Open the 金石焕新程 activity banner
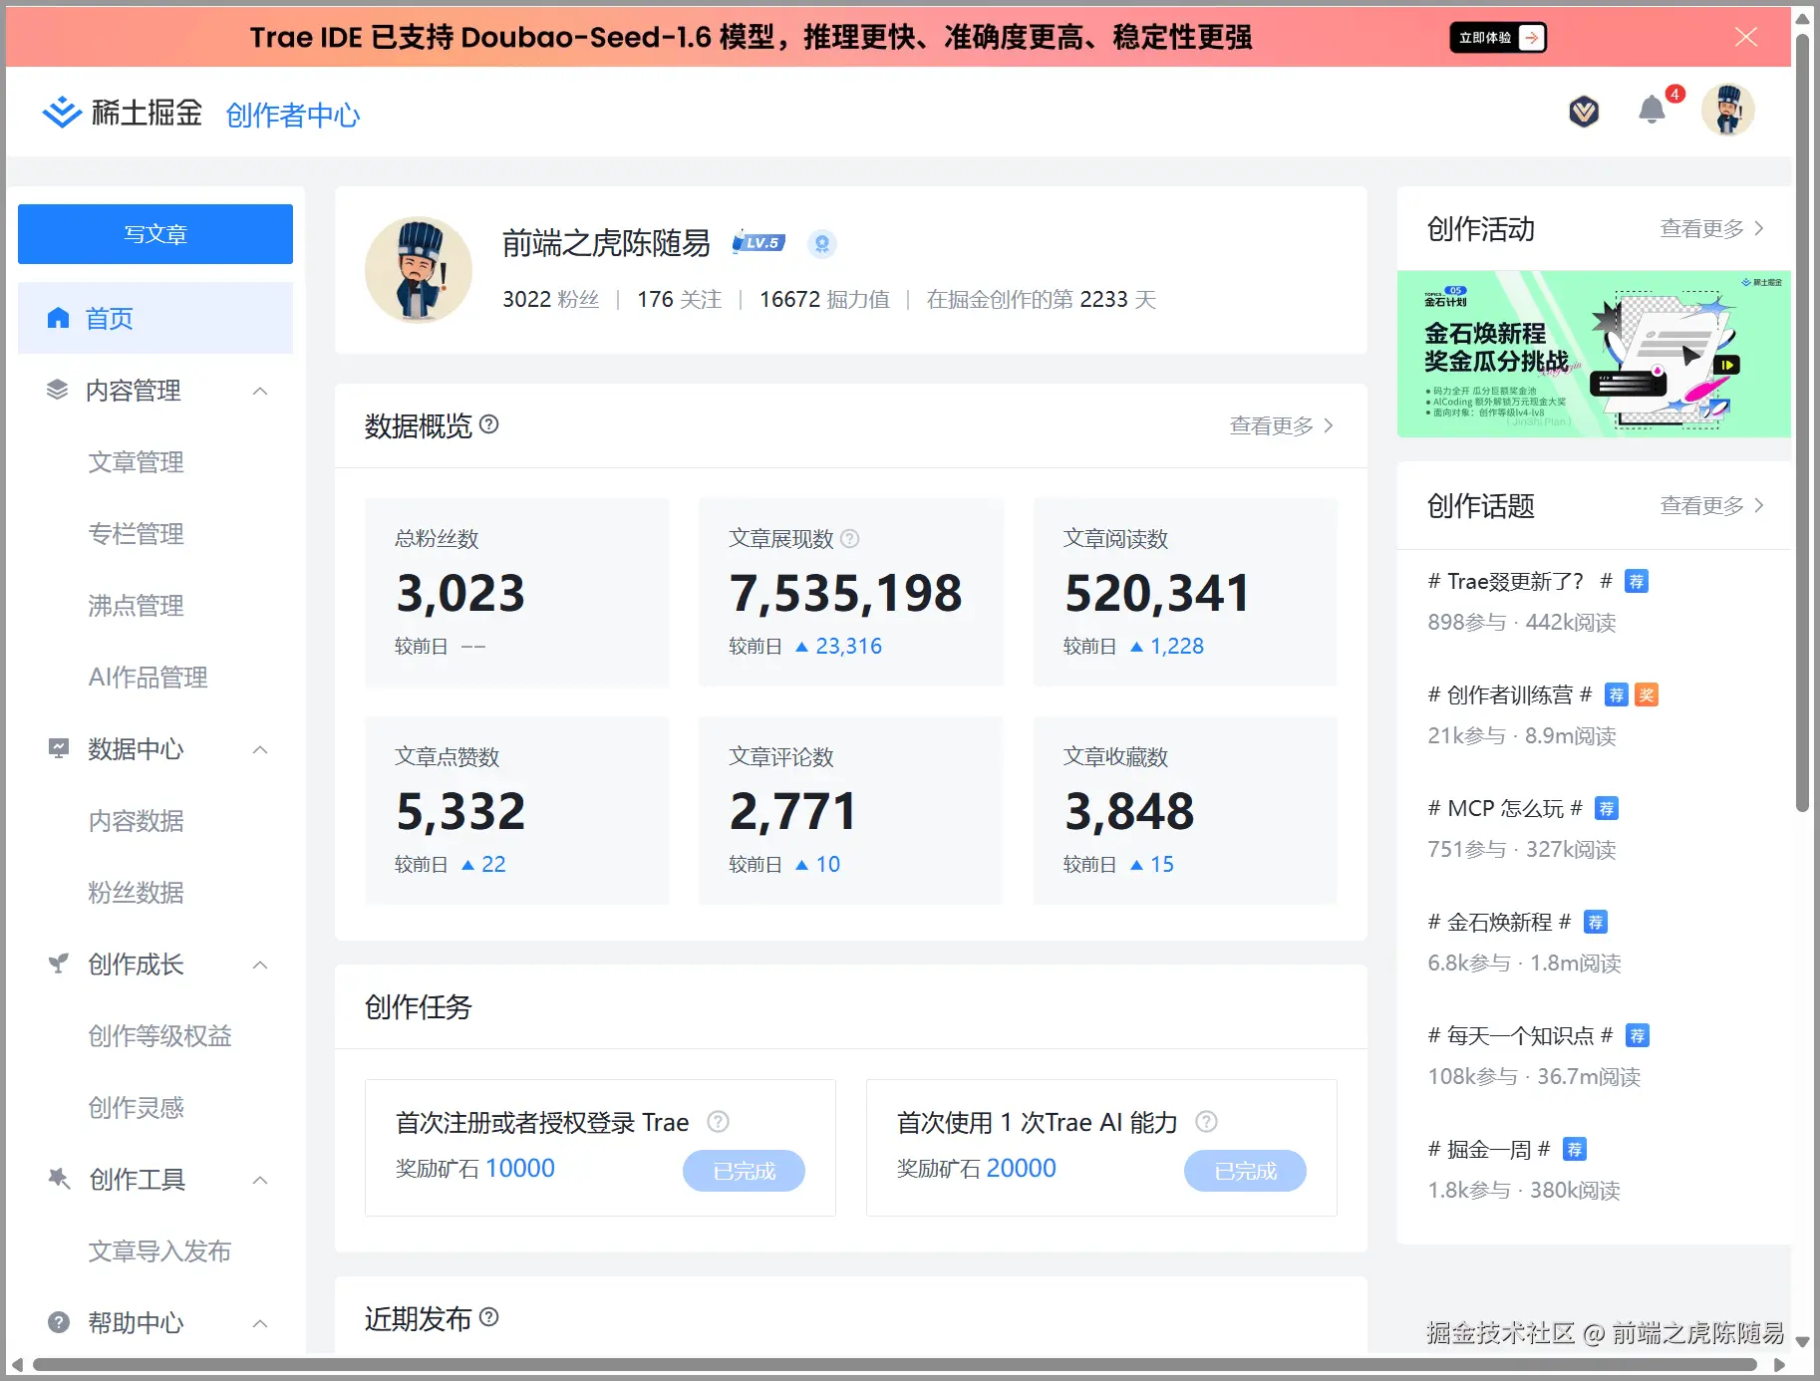Viewport: 1820px width, 1381px height. (x=1594, y=354)
